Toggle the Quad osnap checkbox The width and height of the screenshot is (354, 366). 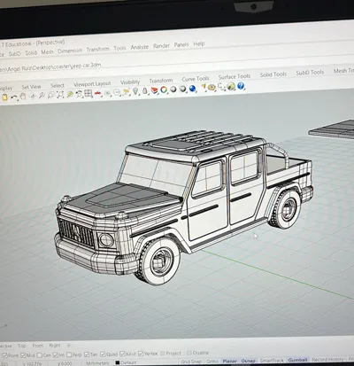[103, 354]
